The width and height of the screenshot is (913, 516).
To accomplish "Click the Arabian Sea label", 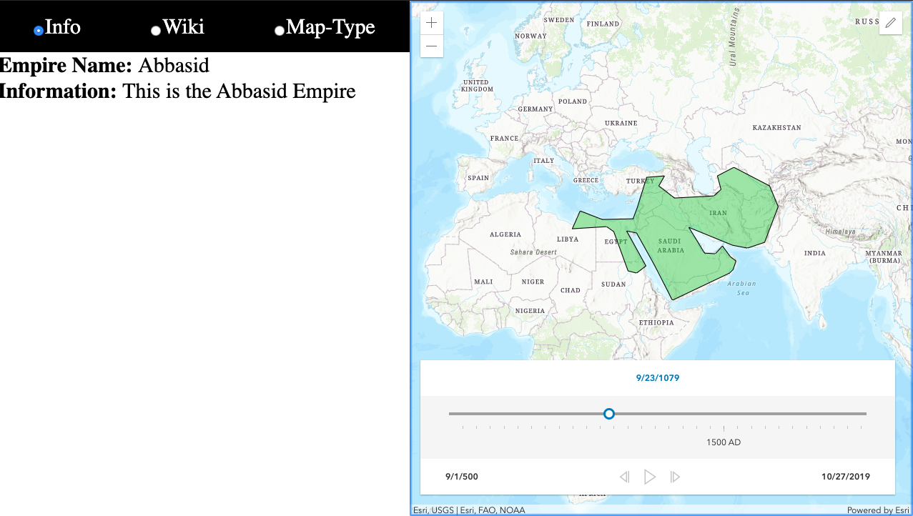I will click(x=741, y=288).
